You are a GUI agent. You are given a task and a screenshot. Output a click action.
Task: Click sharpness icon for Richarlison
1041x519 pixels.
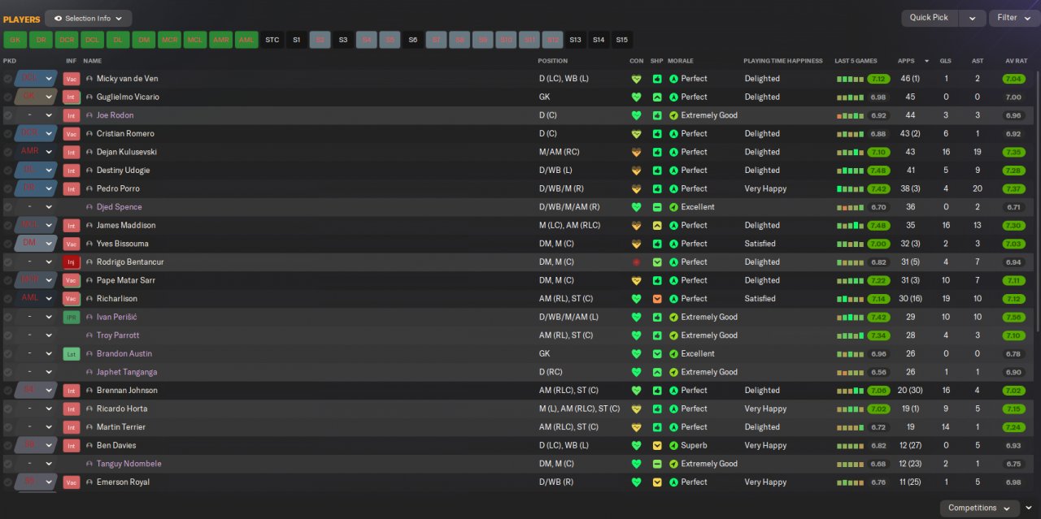coord(657,299)
